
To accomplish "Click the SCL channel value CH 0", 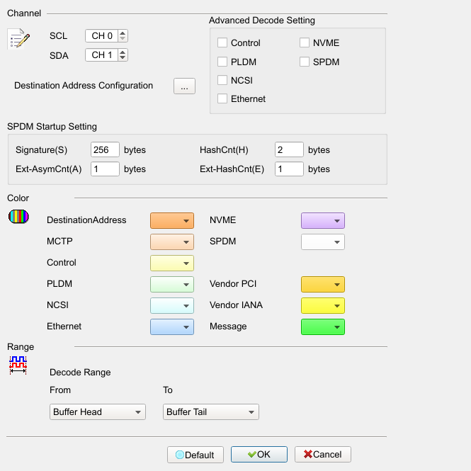I will pos(102,35).
